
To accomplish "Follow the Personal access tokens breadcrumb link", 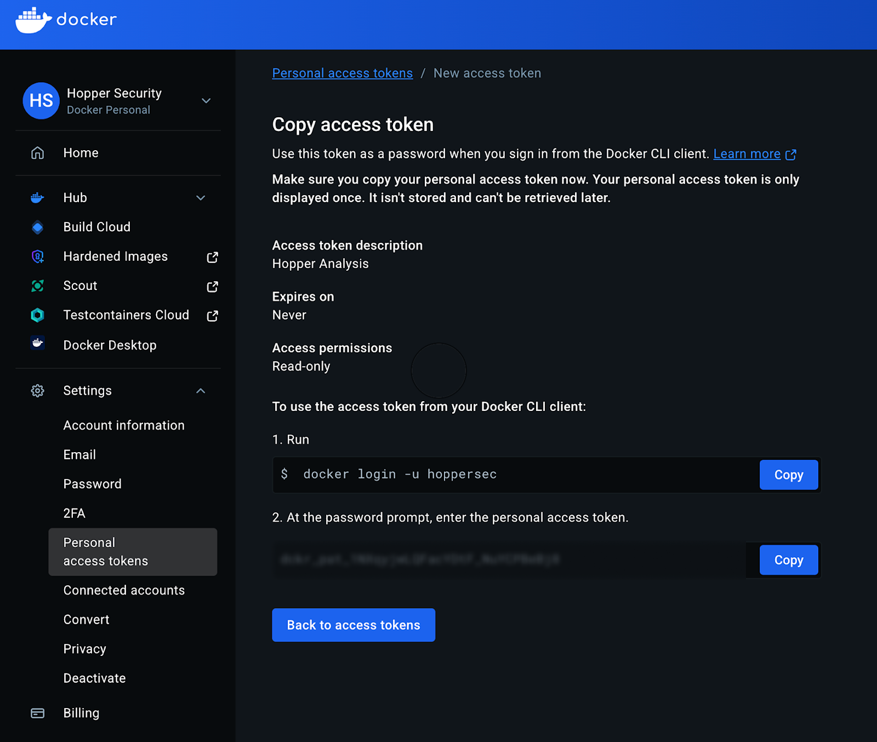I will [x=343, y=73].
